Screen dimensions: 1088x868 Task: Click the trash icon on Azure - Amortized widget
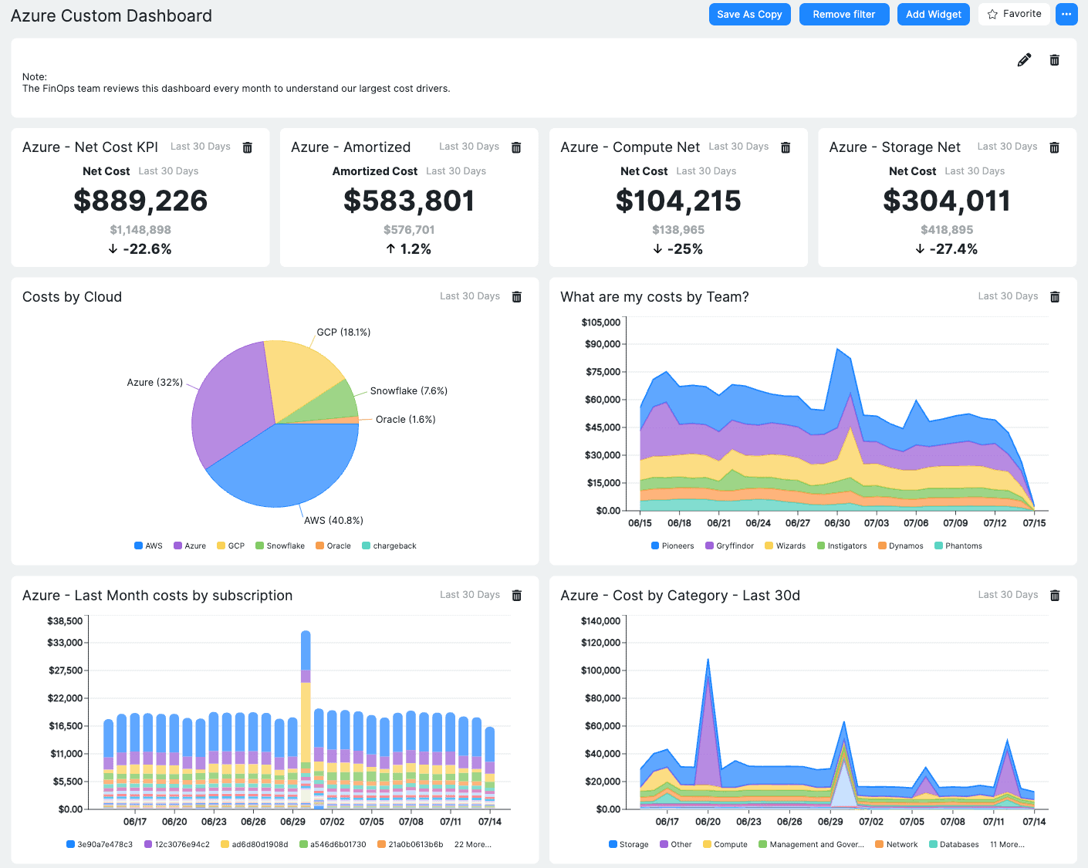(516, 147)
